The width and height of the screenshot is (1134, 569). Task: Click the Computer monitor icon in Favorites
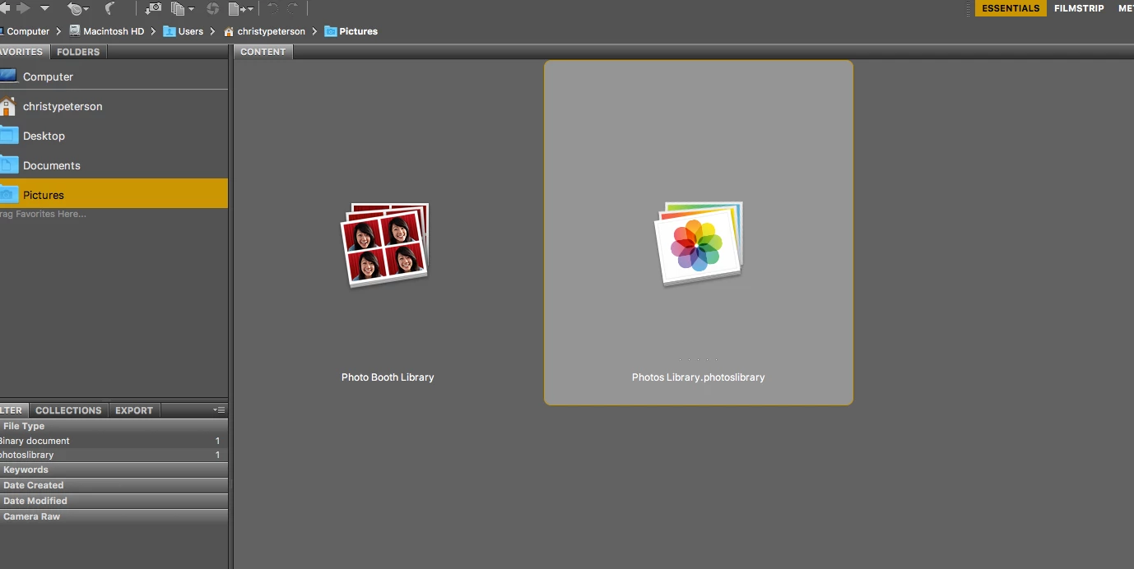pyautogui.click(x=8, y=76)
